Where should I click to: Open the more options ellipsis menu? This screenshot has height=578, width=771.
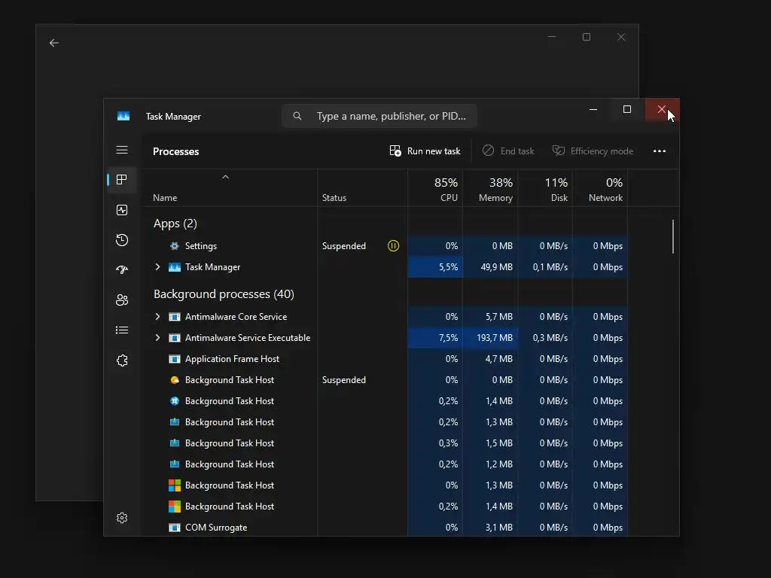tap(660, 151)
